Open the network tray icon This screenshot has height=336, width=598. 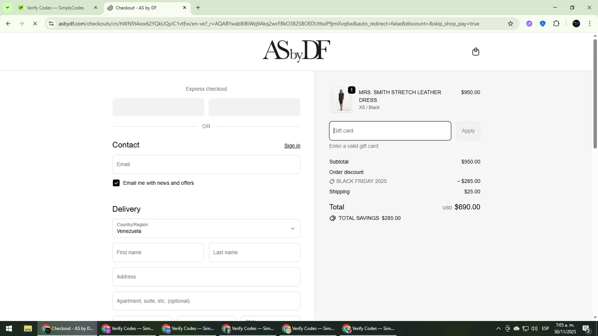click(525, 329)
